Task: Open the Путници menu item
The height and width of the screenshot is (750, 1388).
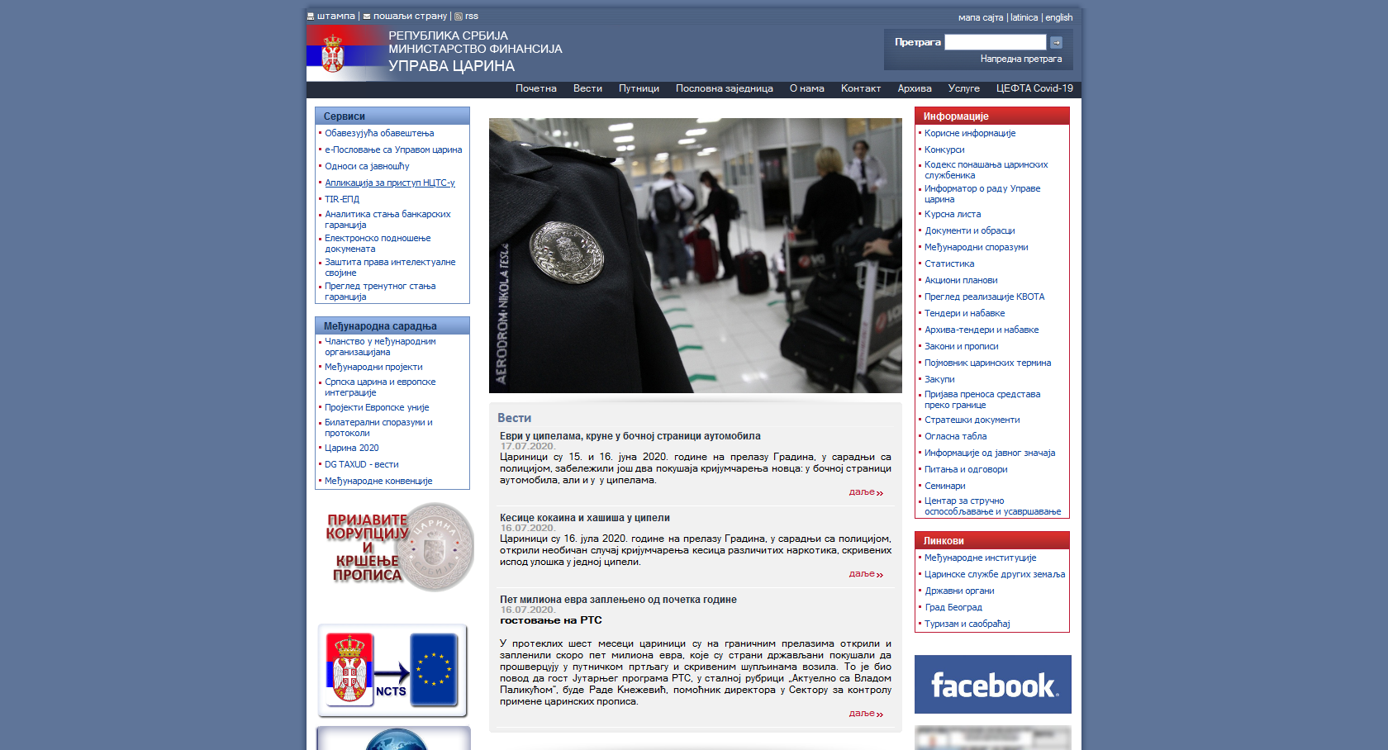Action: (x=639, y=88)
